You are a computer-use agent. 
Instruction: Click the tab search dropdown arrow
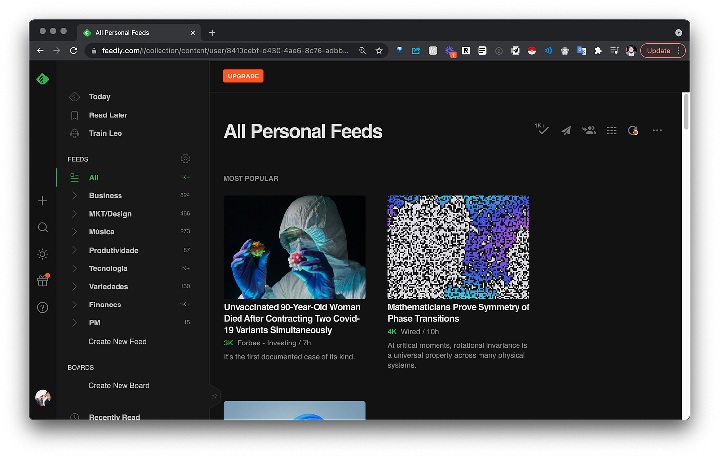[x=679, y=33]
